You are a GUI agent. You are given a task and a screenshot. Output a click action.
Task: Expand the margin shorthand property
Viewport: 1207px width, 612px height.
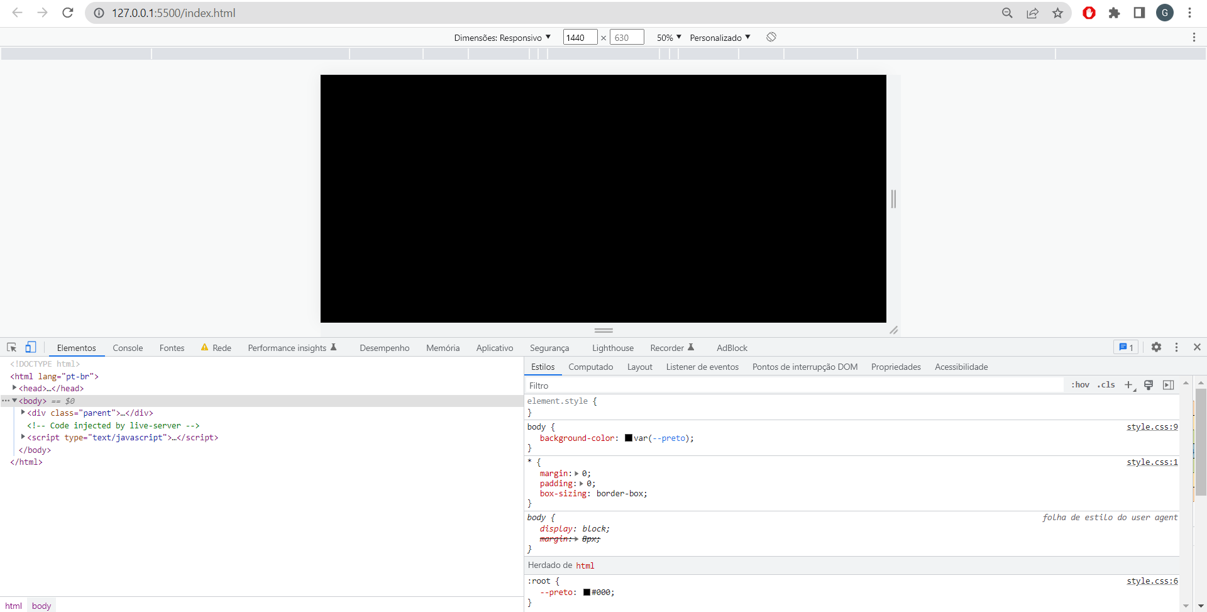[576, 474]
